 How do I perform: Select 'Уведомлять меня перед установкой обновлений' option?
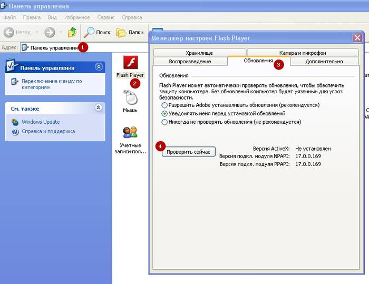point(164,113)
